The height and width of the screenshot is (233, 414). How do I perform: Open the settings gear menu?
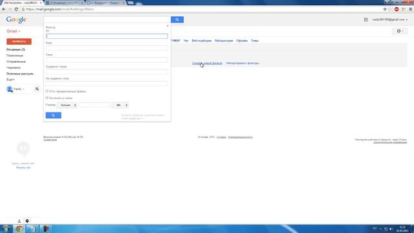[x=400, y=31]
